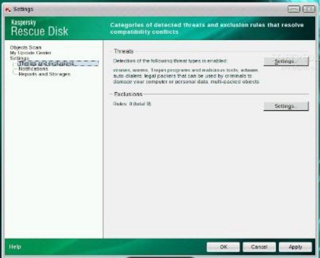Click the Threats group heading
This screenshot has height=258, width=320.
(x=124, y=51)
